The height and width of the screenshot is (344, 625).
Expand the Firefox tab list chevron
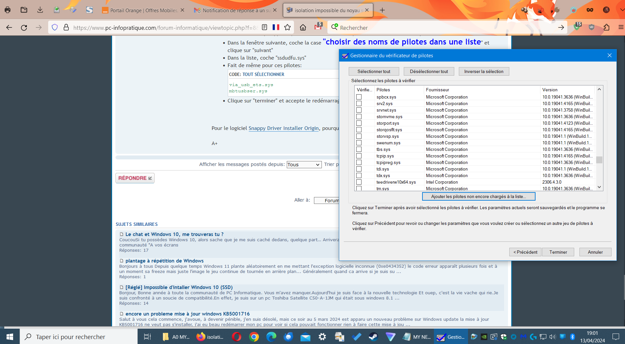coord(621,10)
